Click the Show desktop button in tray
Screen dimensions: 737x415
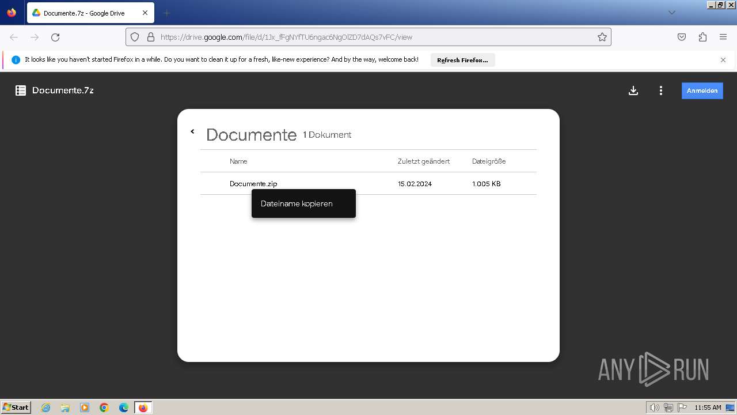[730, 408]
